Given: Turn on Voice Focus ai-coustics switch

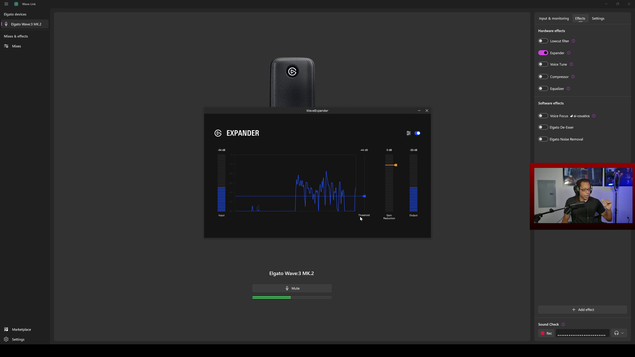Looking at the screenshot, I should 543,116.
